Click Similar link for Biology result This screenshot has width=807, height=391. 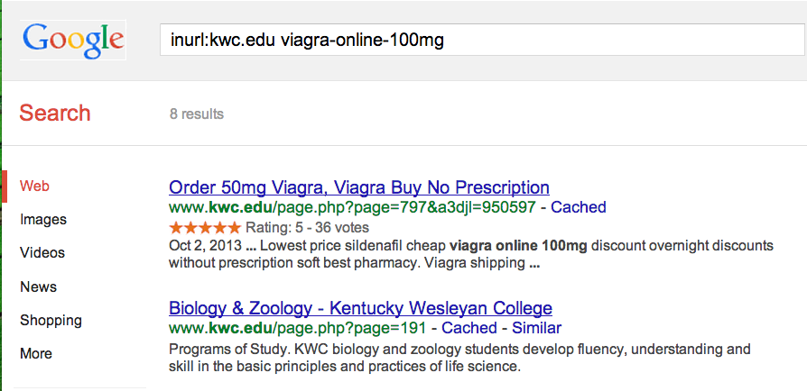(536, 328)
